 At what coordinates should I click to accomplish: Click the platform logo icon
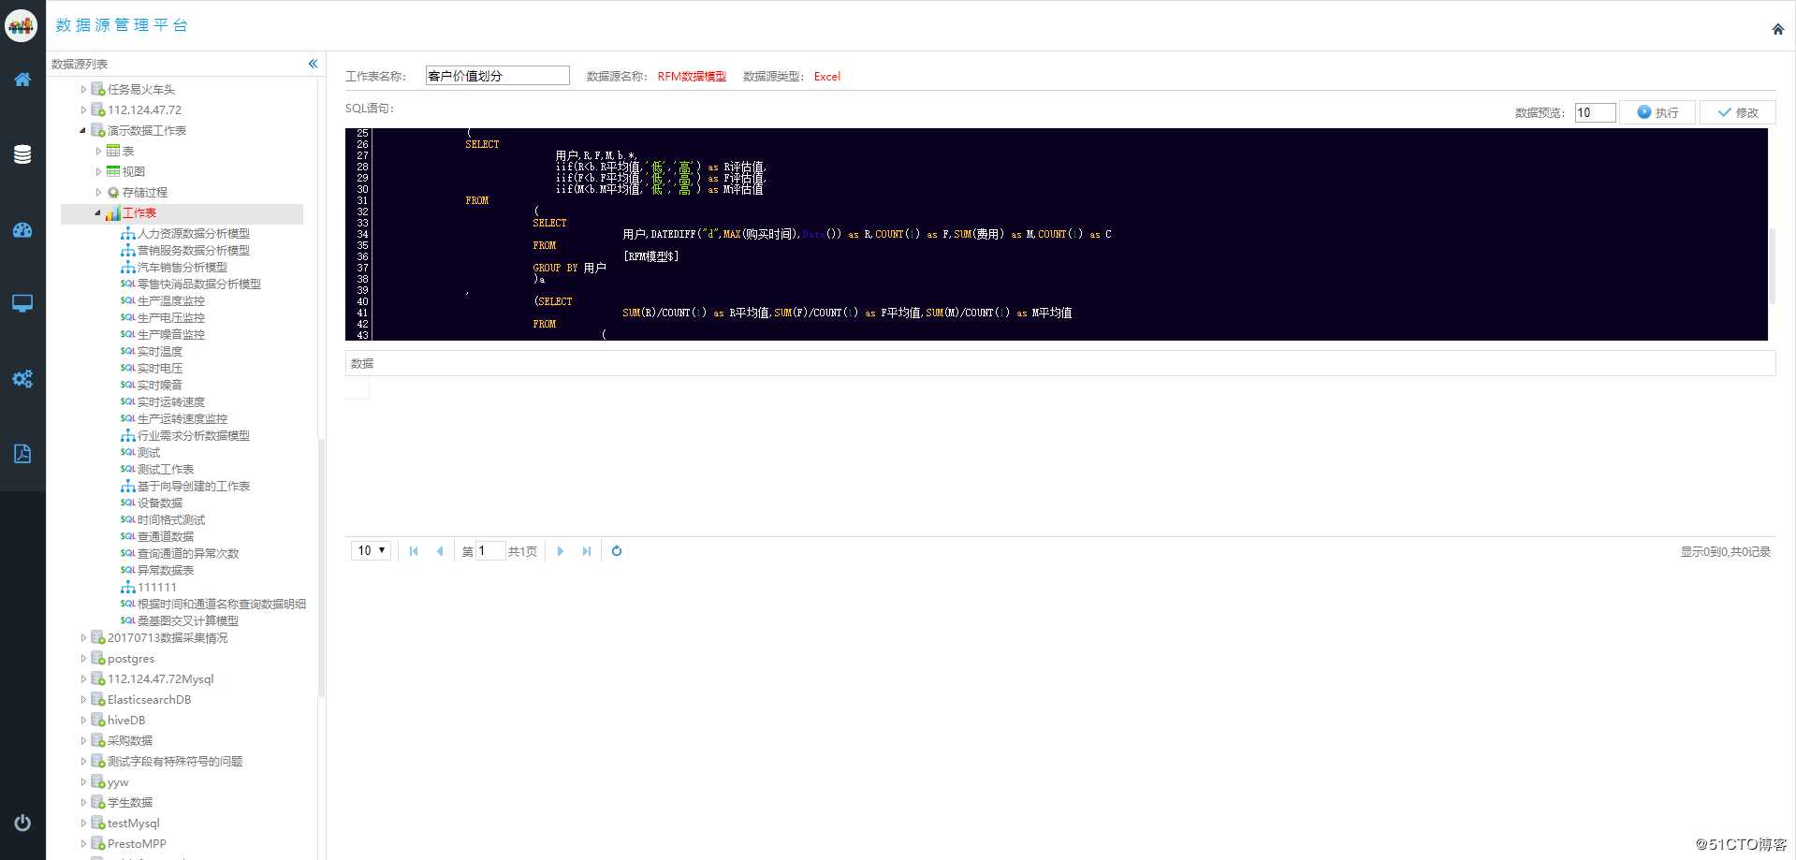(x=22, y=26)
